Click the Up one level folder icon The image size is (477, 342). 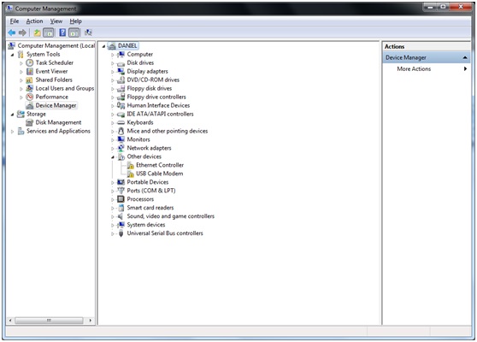click(37, 32)
